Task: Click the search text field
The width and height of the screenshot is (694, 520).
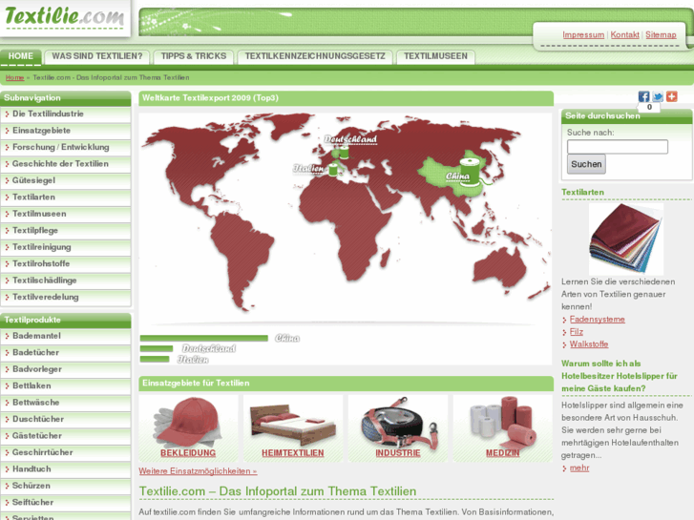Action: coord(618,147)
